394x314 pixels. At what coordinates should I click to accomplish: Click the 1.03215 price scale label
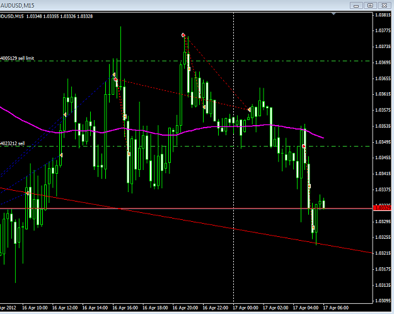point(383,253)
